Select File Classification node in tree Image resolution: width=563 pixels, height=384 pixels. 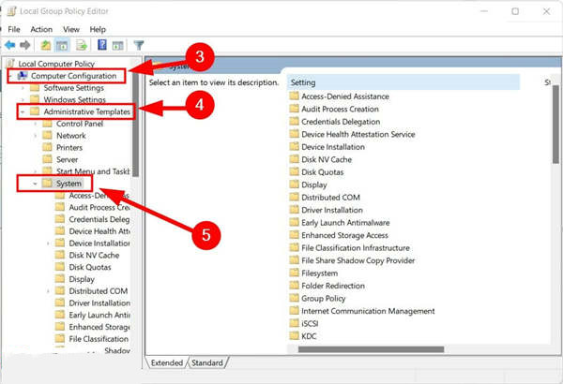coord(99,339)
